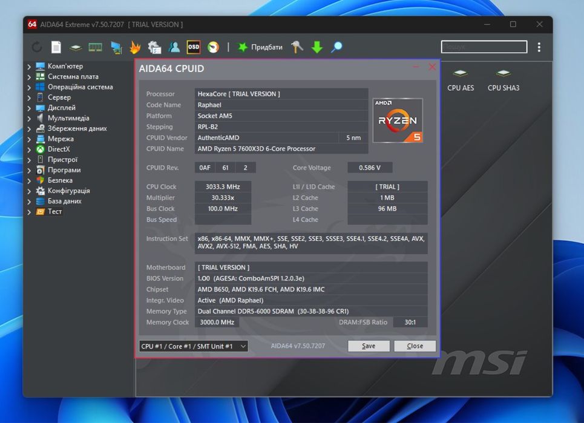Expand the Операційна система tree node
The width and height of the screenshot is (584, 423).
coord(29,87)
